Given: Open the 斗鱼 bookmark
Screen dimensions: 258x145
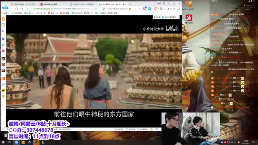Looking at the screenshot, I should (41, 13).
